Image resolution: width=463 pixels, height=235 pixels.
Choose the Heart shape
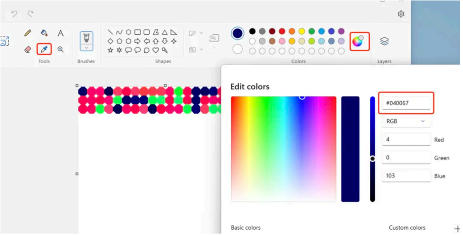[x=156, y=50]
